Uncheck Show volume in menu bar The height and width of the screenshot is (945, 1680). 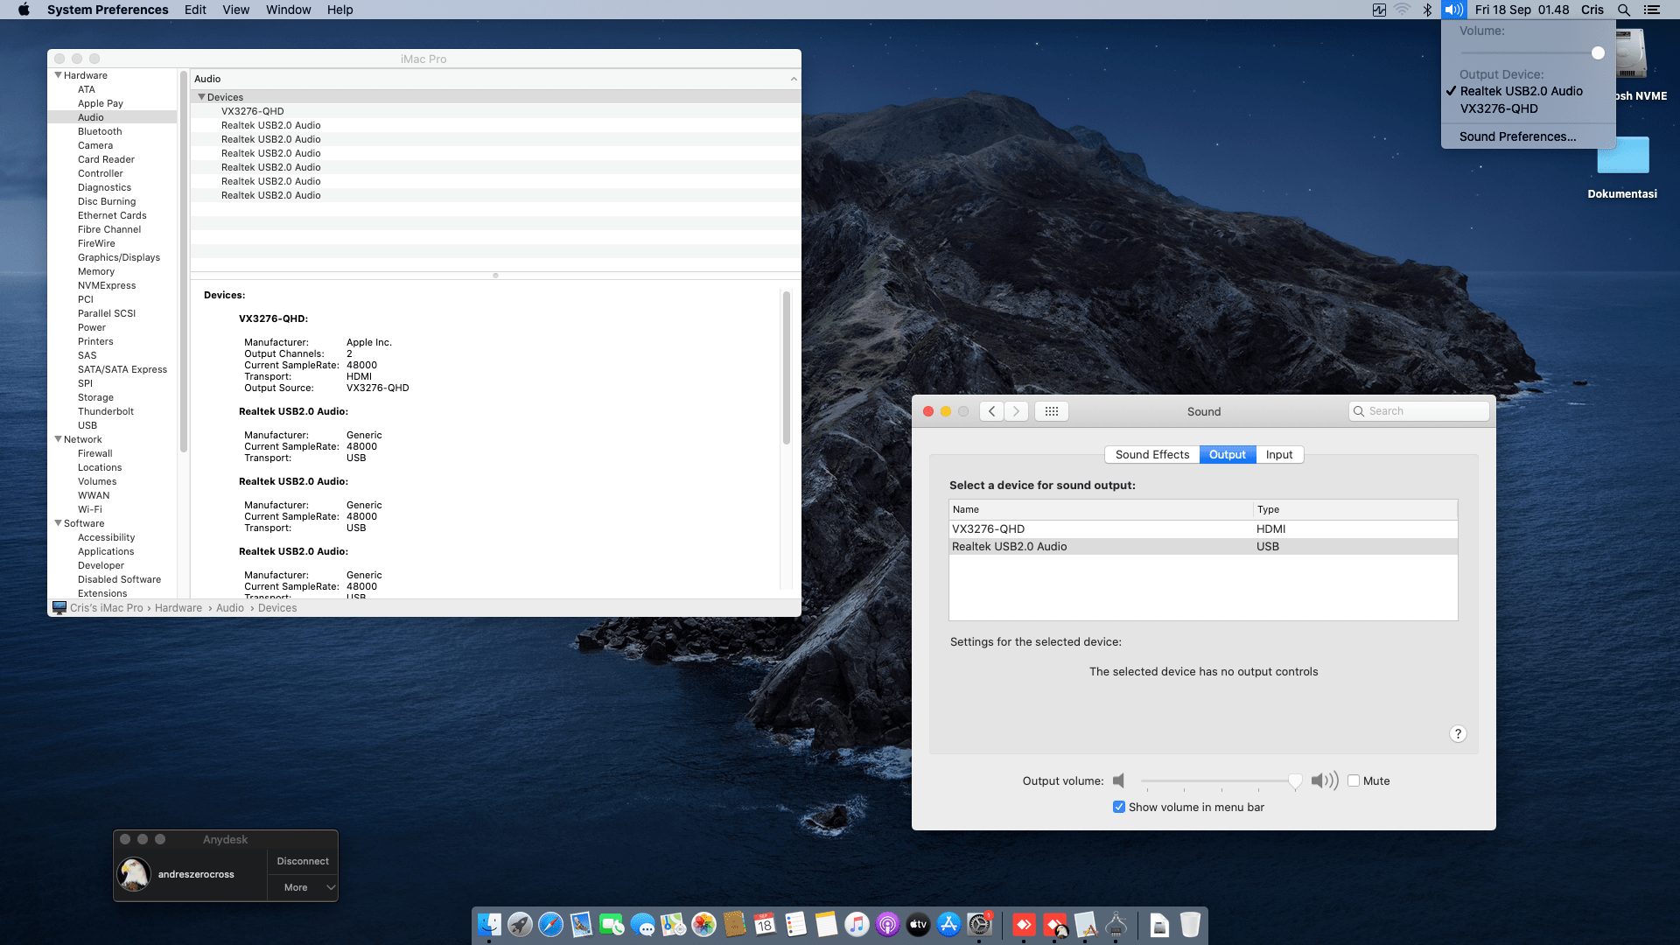(1119, 807)
